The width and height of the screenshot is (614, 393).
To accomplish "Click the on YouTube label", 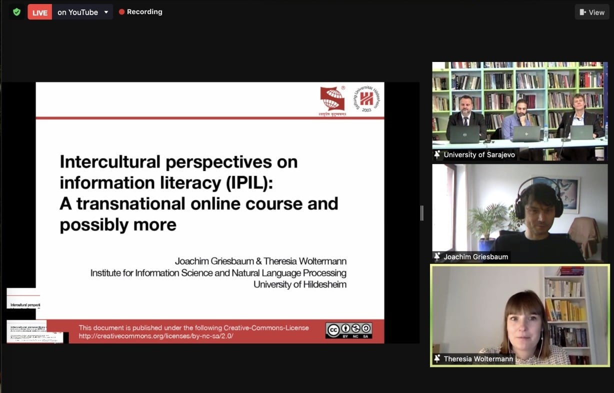I will [77, 12].
